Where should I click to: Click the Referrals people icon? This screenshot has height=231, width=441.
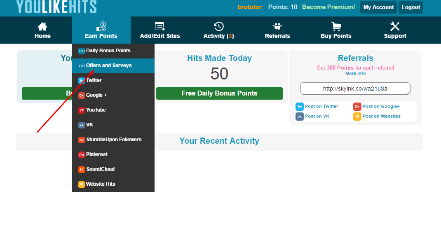[x=277, y=26]
